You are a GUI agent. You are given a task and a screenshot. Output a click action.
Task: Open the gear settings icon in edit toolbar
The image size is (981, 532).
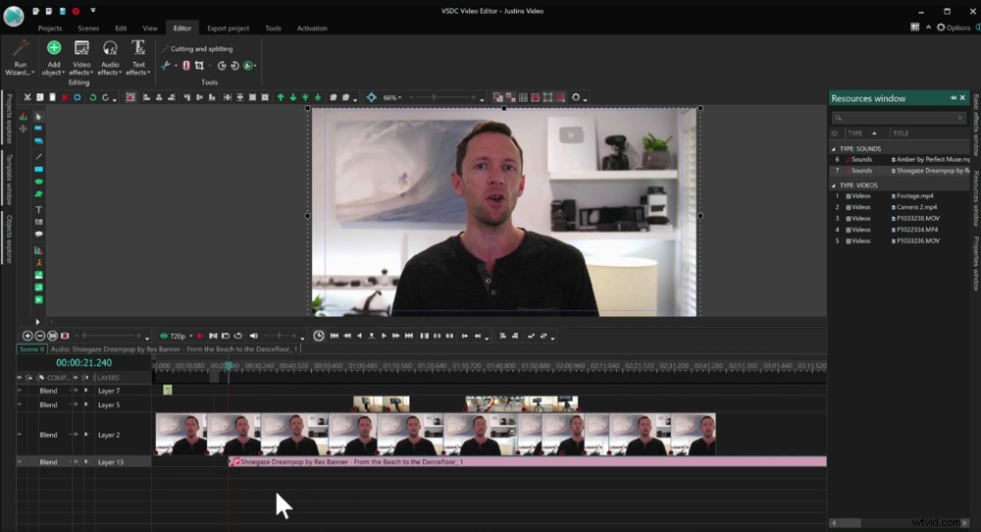point(576,97)
